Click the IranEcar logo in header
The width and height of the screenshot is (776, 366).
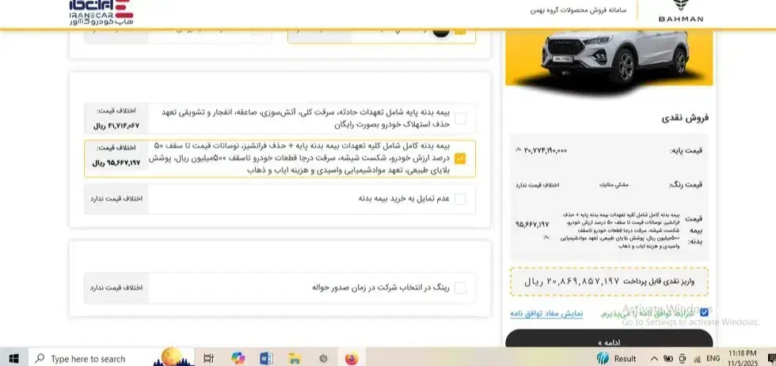pos(101,13)
